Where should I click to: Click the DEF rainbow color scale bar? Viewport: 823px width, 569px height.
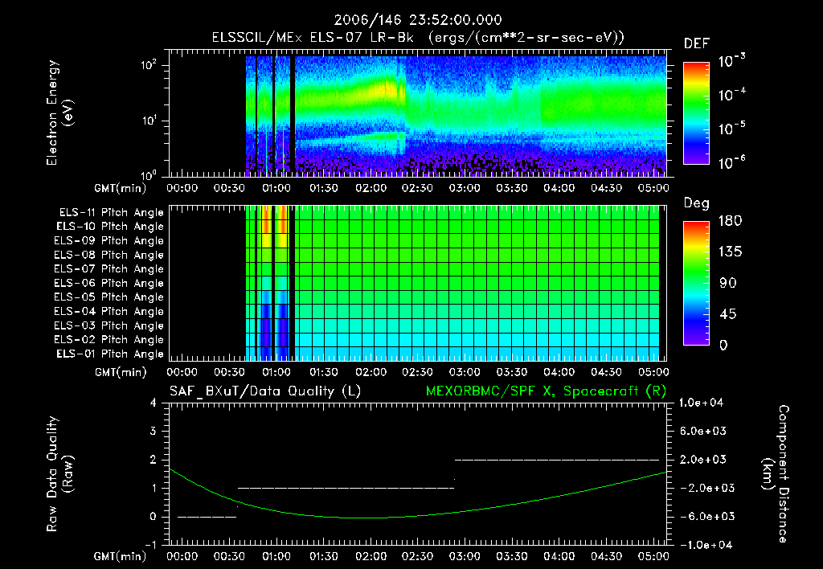click(696, 113)
